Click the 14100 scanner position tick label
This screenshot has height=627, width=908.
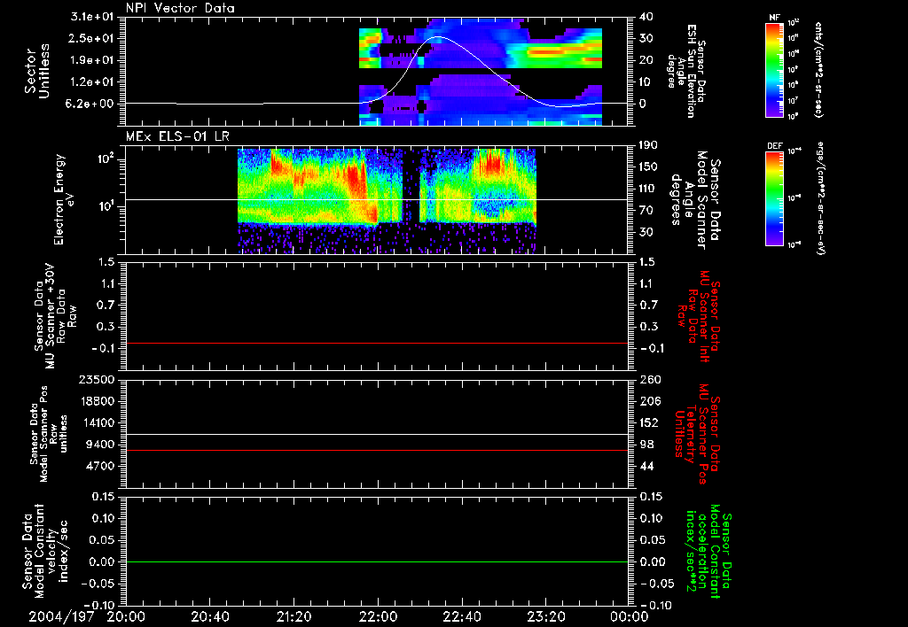(97, 422)
